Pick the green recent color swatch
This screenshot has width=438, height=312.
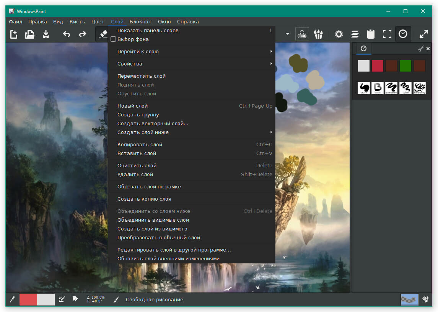(x=405, y=66)
